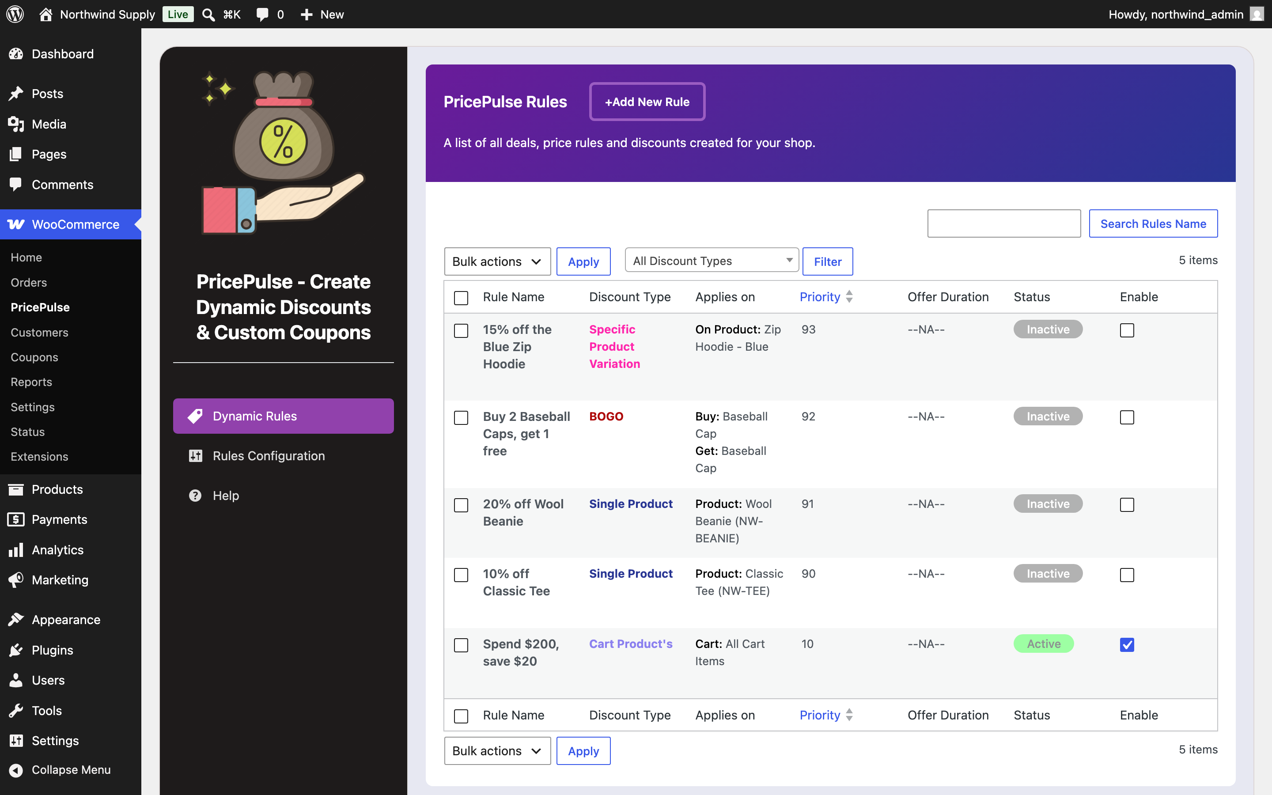Focus the rules search input field
This screenshot has width=1272, height=795.
click(x=1004, y=223)
